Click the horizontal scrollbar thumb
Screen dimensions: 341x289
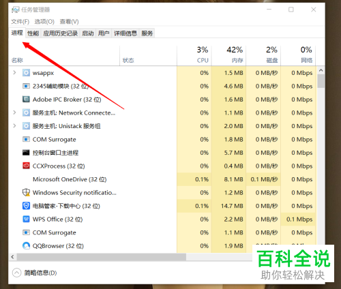tap(102, 257)
